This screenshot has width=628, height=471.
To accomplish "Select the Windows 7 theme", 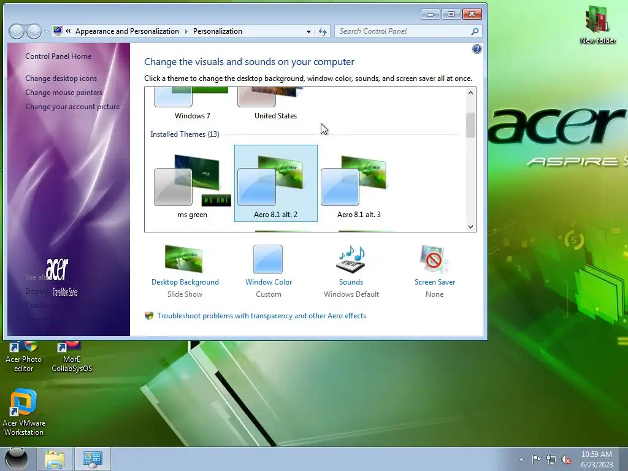I will click(x=192, y=104).
